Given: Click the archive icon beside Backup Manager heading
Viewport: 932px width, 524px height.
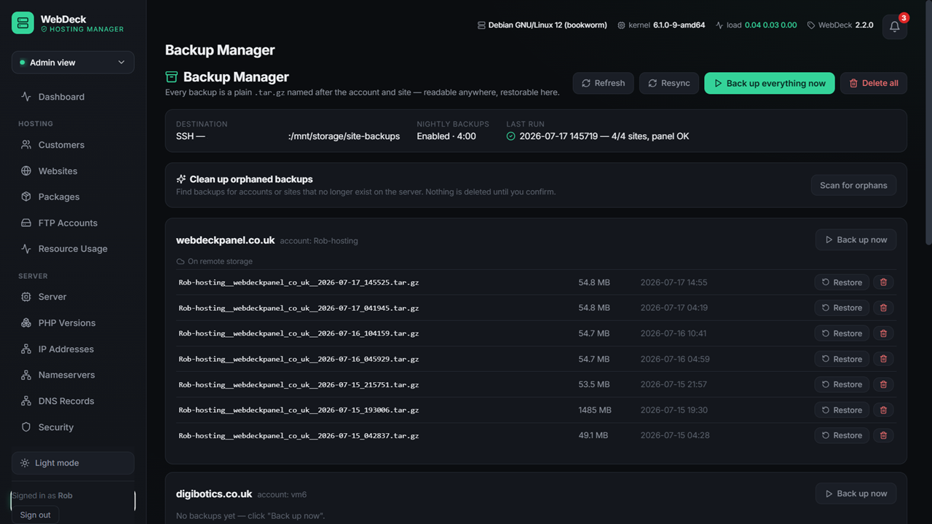Looking at the screenshot, I should pos(172,77).
